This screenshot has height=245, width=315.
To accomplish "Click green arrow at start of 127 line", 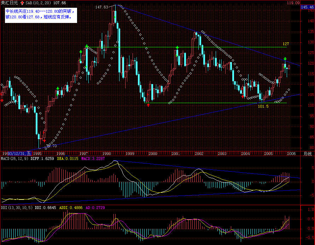I will tap(87, 46).
